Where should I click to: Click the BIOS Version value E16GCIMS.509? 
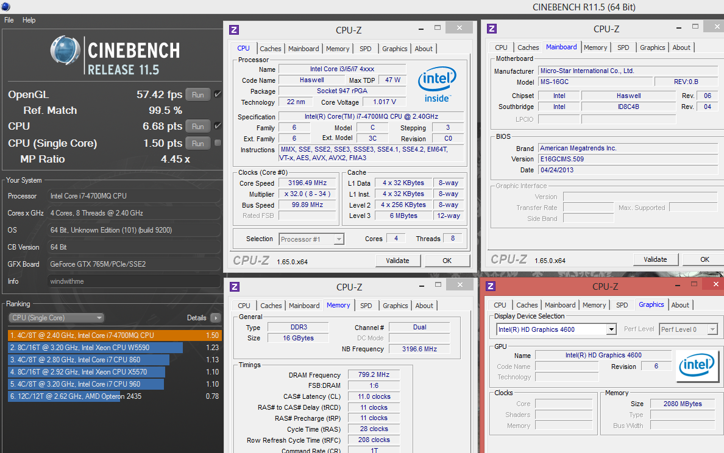(x=628, y=159)
